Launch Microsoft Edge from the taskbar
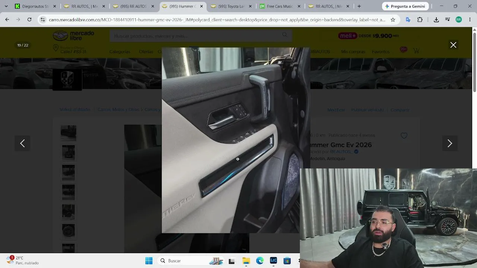The image size is (477, 268). [x=260, y=261]
